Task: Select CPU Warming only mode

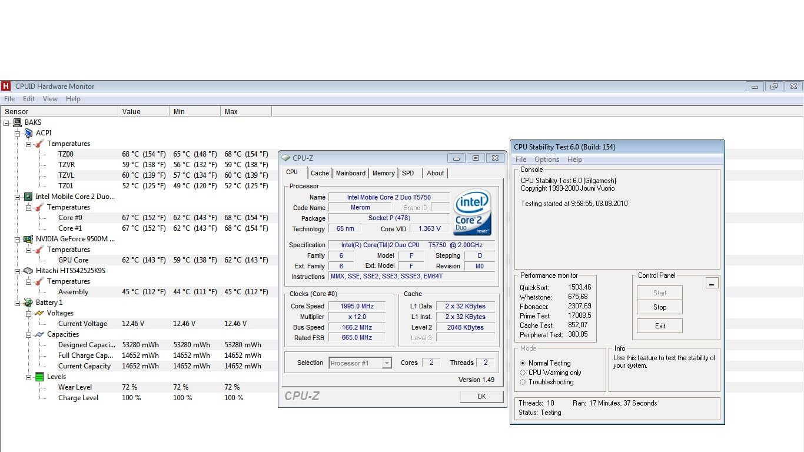Action: coord(523,373)
